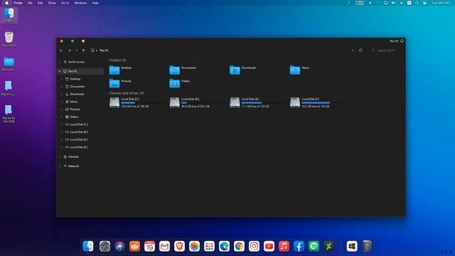
Task: Expand Local Disk (C:) in sidebar tree
Action: tap(62, 124)
